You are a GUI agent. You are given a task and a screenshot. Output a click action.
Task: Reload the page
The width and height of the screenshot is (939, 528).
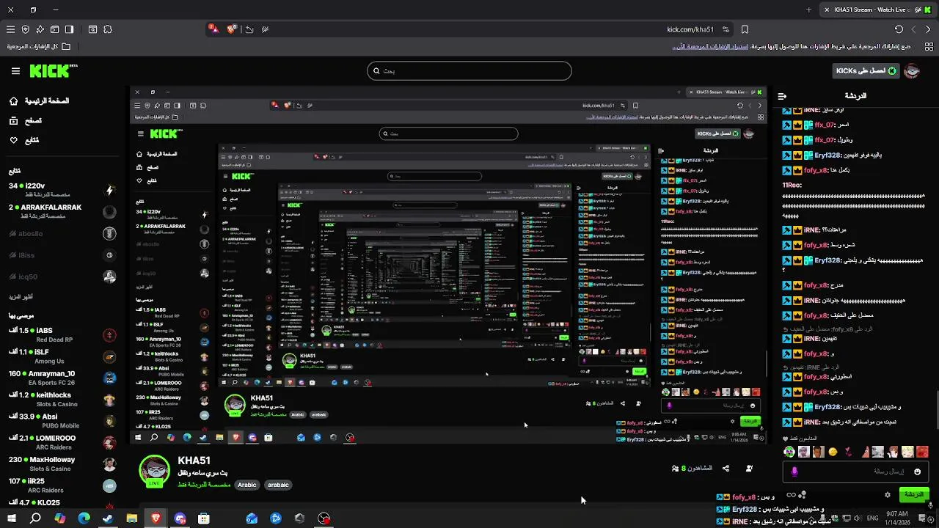tap(899, 29)
